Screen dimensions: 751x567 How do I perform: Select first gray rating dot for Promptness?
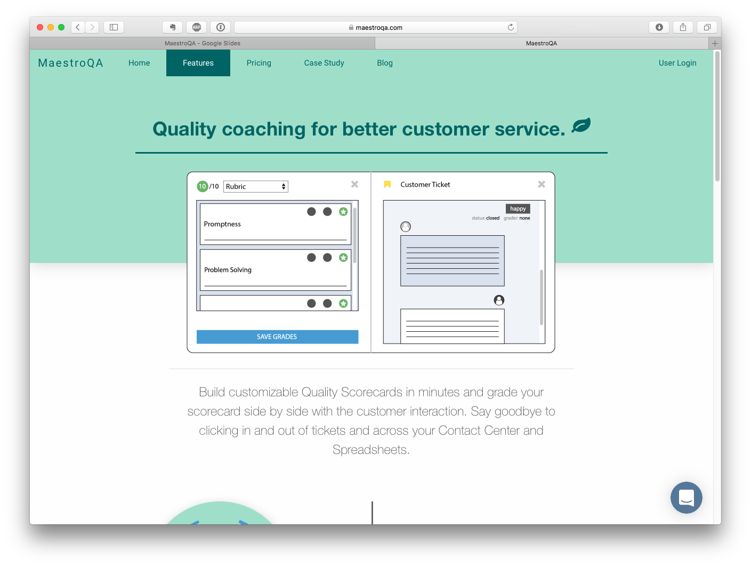(311, 212)
